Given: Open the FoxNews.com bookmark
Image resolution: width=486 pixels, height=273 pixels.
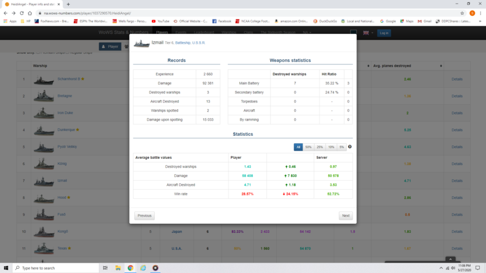Looking at the screenshot, I should point(52,21).
